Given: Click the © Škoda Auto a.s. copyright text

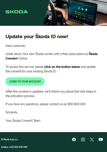Looking at the screenshot, I should tap(9, 139).
